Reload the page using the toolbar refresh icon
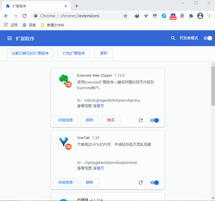 (x=24, y=16)
